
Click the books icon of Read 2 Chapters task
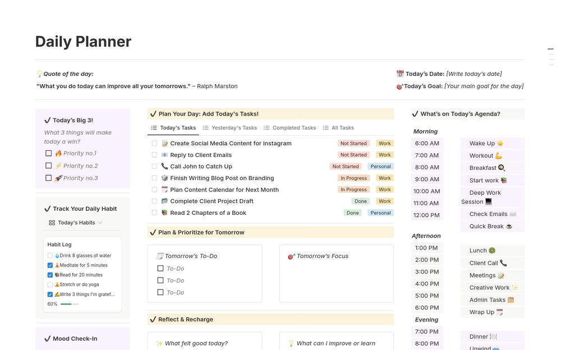pyautogui.click(x=164, y=213)
